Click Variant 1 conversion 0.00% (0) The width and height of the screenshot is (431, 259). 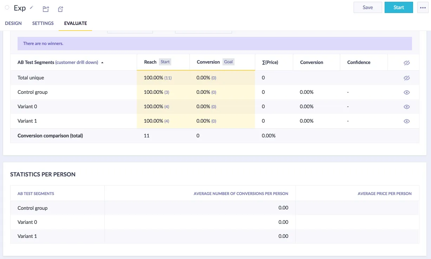[206, 121]
